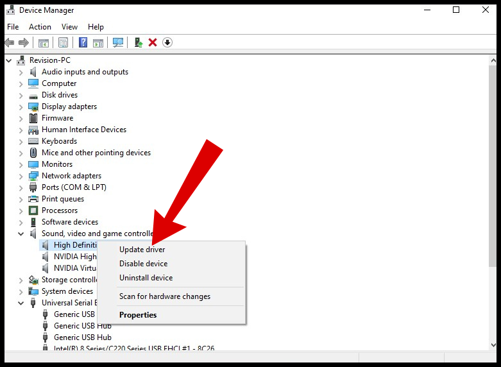501x367 pixels.
Task: Click the Processors chip icon
Action: point(33,210)
